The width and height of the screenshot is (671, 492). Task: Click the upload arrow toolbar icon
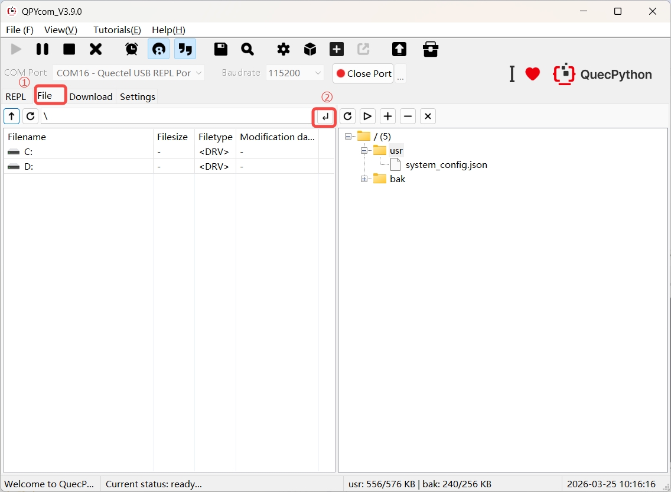(x=399, y=49)
